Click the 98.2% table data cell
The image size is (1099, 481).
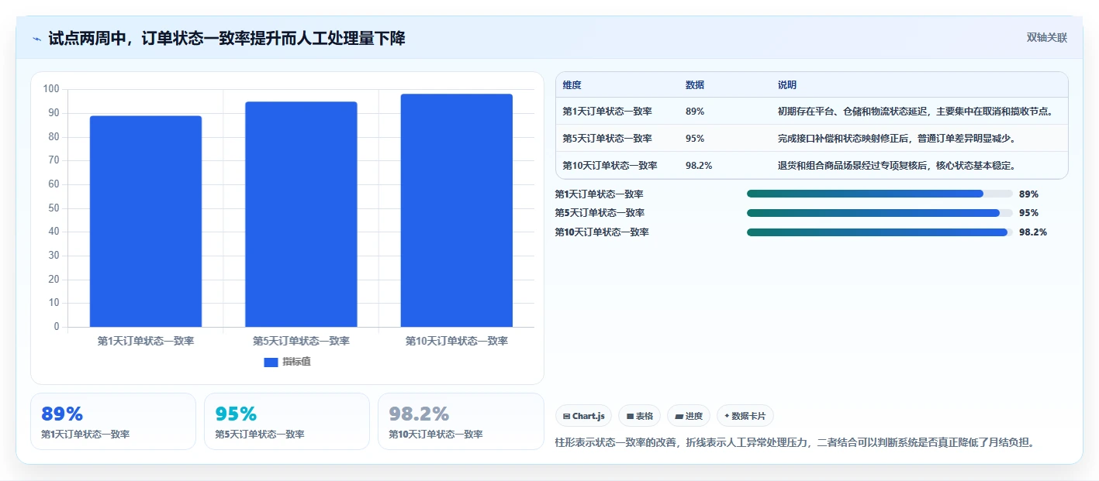point(699,166)
